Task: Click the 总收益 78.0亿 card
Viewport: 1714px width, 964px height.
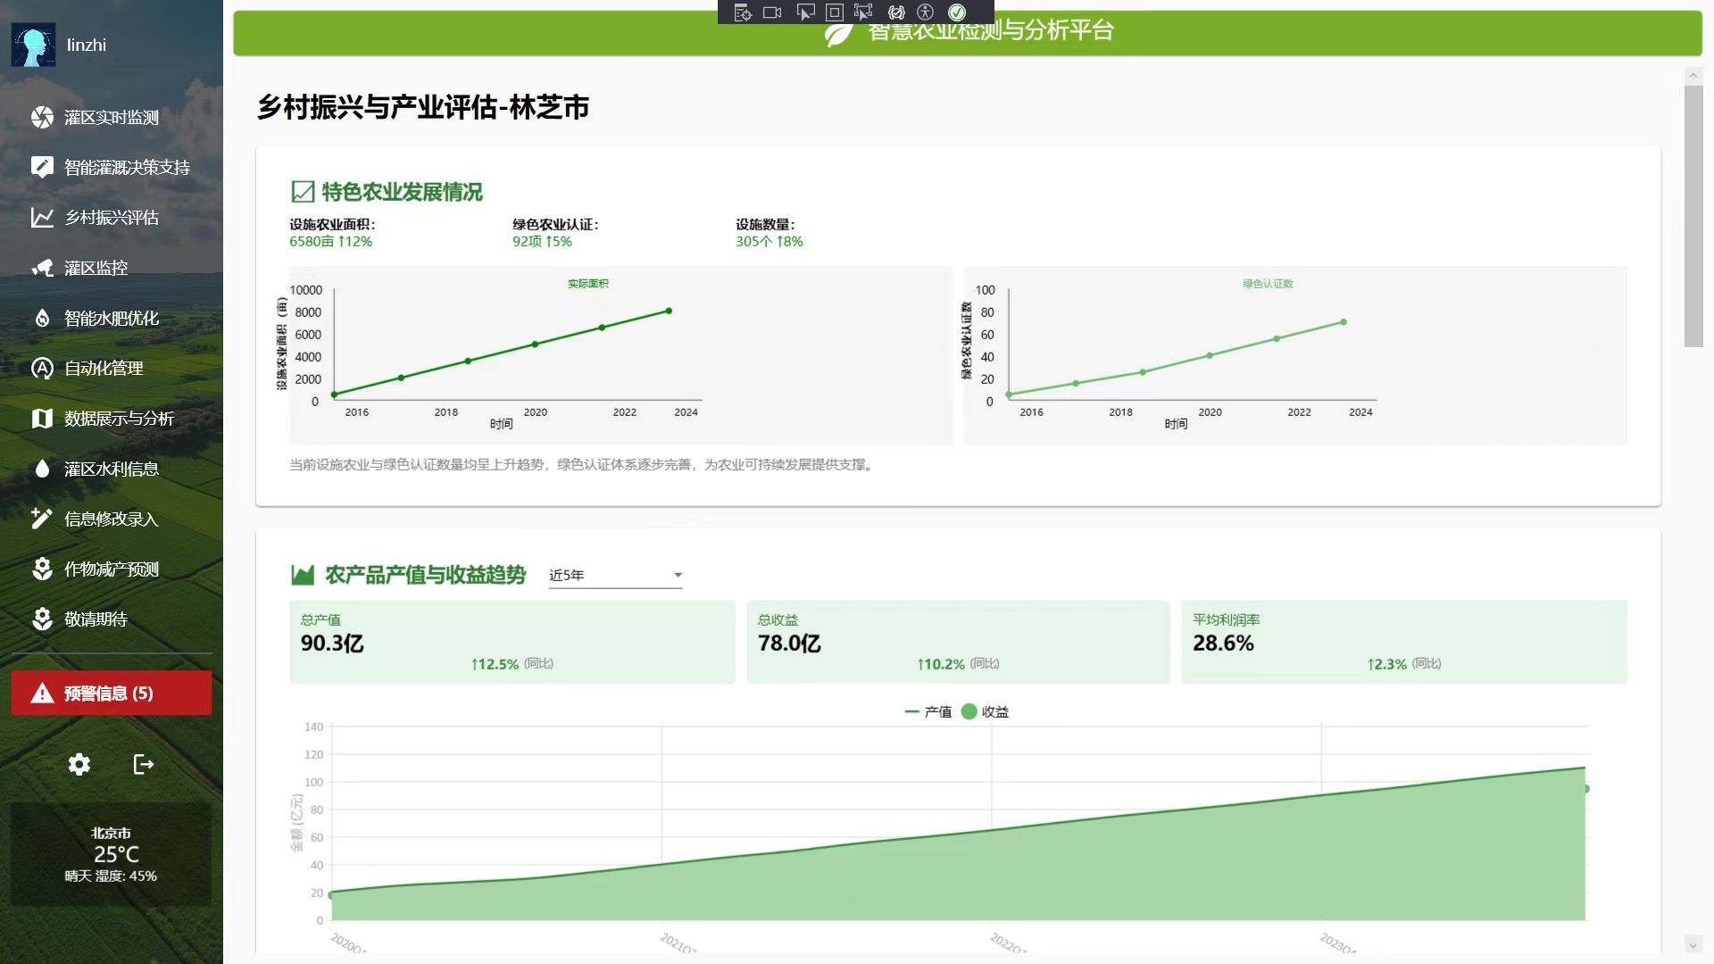Action: coord(958,642)
